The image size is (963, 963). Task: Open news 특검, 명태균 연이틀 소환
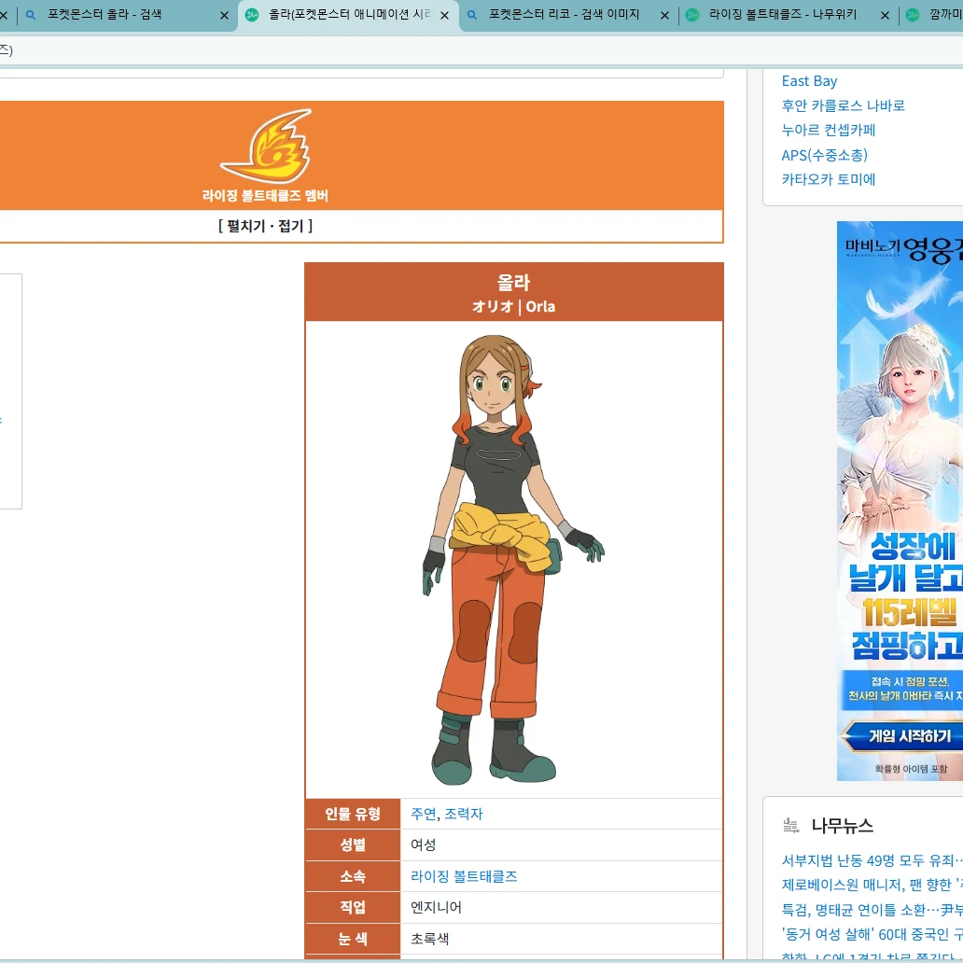click(x=872, y=910)
